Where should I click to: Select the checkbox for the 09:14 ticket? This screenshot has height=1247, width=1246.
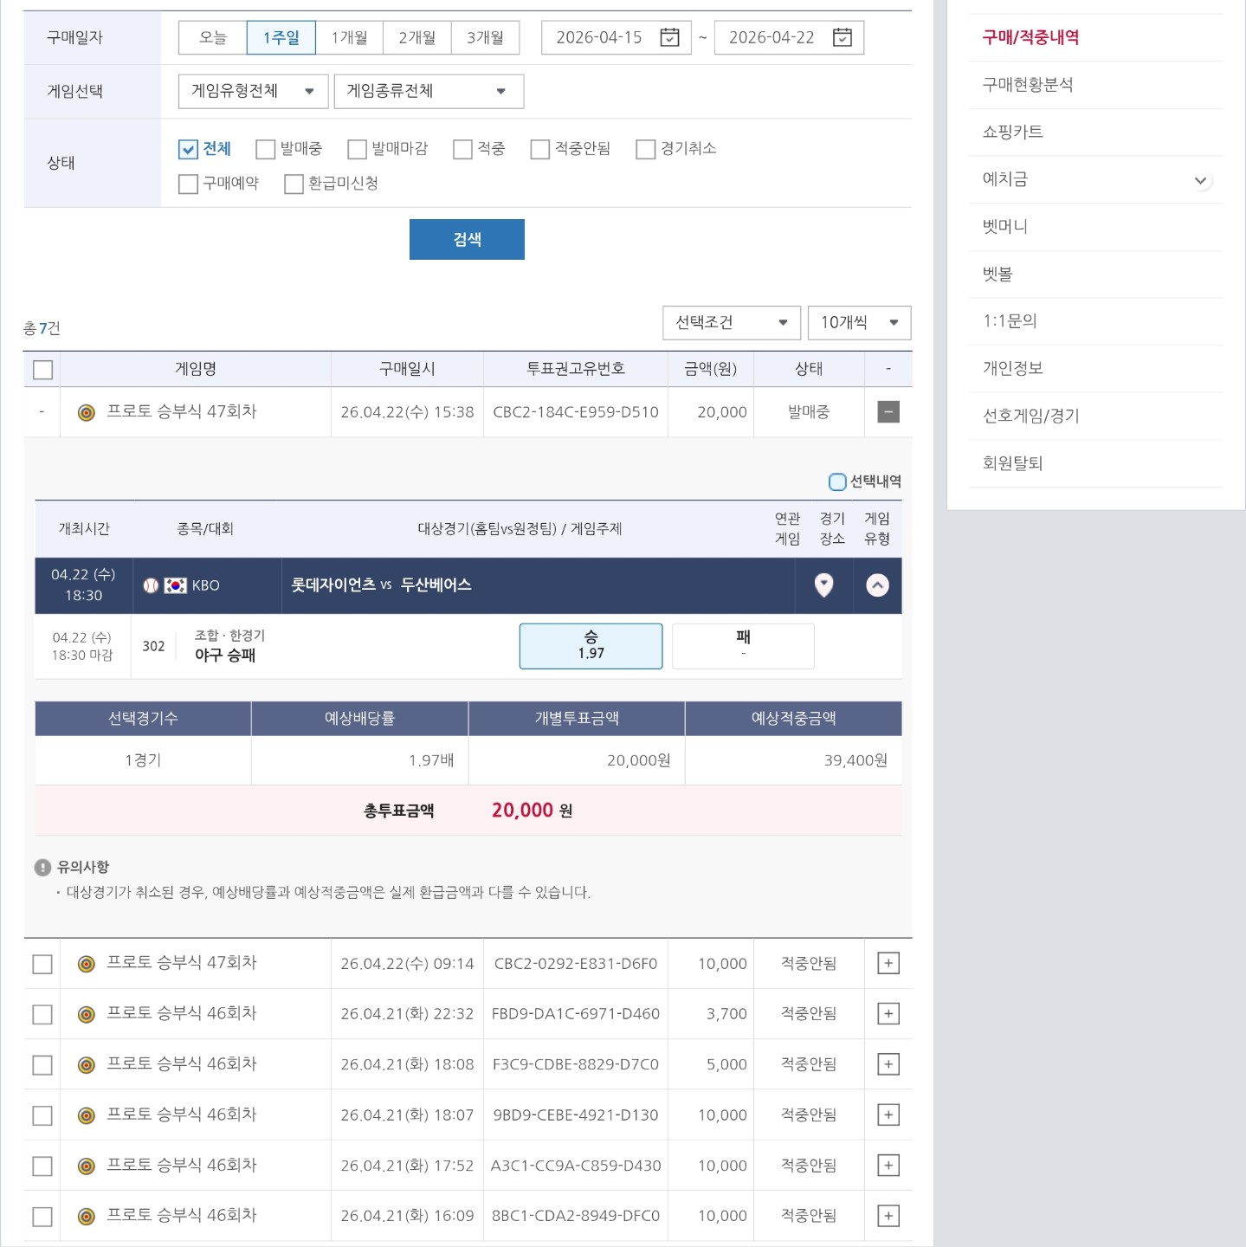[42, 964]
